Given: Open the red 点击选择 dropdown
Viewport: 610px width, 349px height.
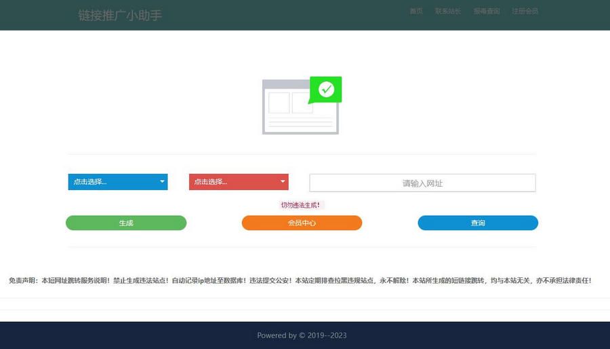Looking at the screenshot, I should pos(232,182).
